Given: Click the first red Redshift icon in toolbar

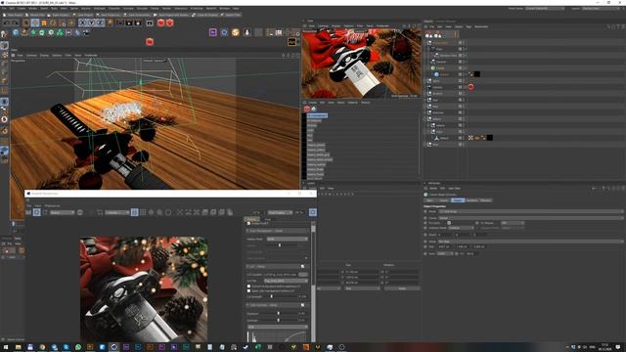Looking at the screenshot, I should (160, 22).
